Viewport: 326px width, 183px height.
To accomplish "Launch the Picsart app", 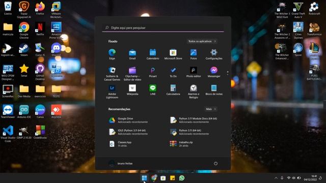I will (153, 72).
